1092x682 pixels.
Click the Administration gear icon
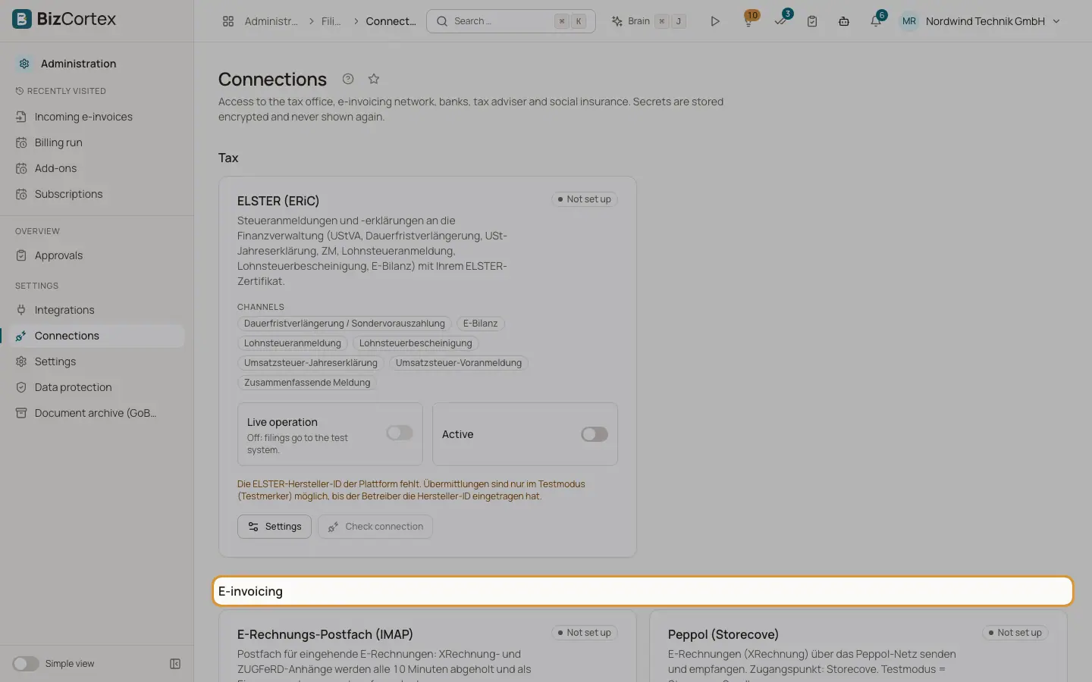pos(24,64)
